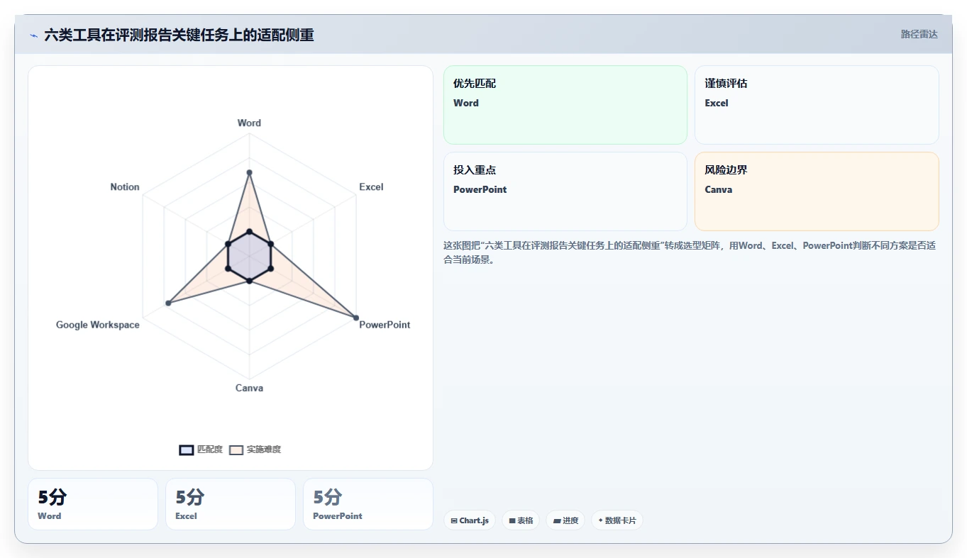
Task: Click the 进度 tag chip
Action: click(565, 520)
